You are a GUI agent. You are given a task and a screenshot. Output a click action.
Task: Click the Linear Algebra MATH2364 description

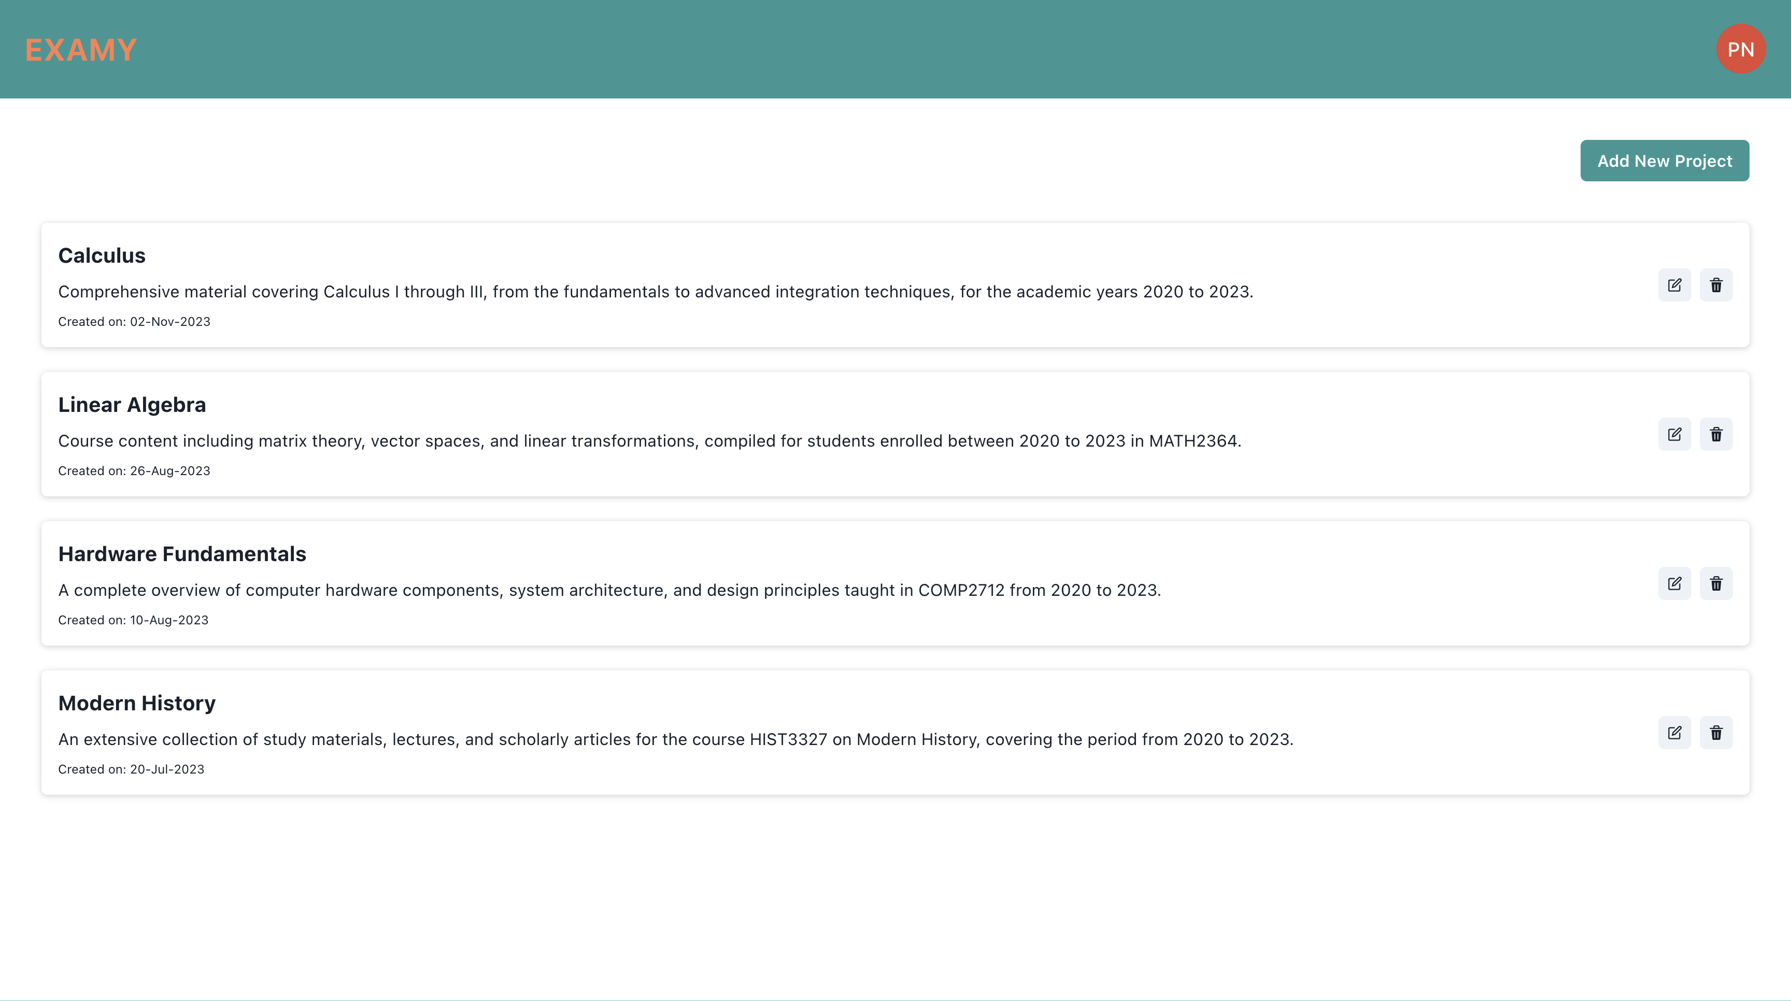(649, 441)
